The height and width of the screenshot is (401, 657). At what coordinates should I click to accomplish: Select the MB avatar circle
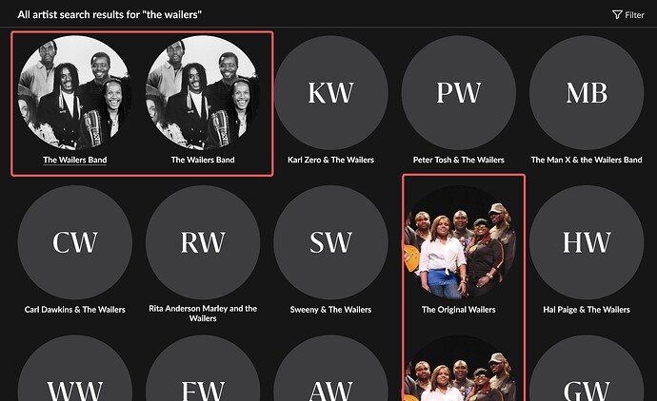pos(587,93)
